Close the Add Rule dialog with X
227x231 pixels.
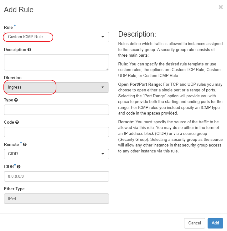click(221, 7)
